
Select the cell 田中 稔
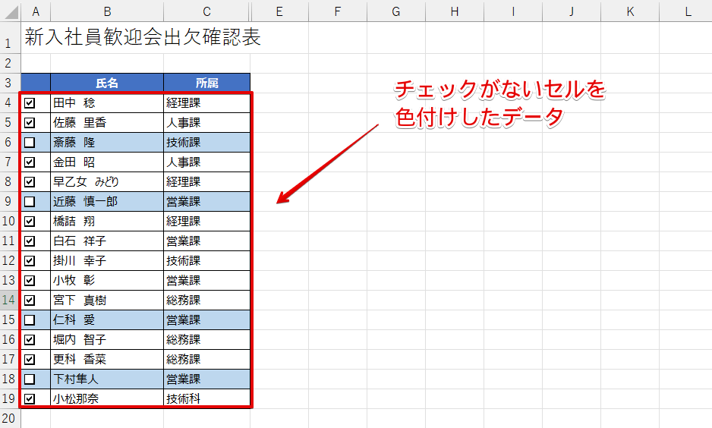click(x=107, y=103)
